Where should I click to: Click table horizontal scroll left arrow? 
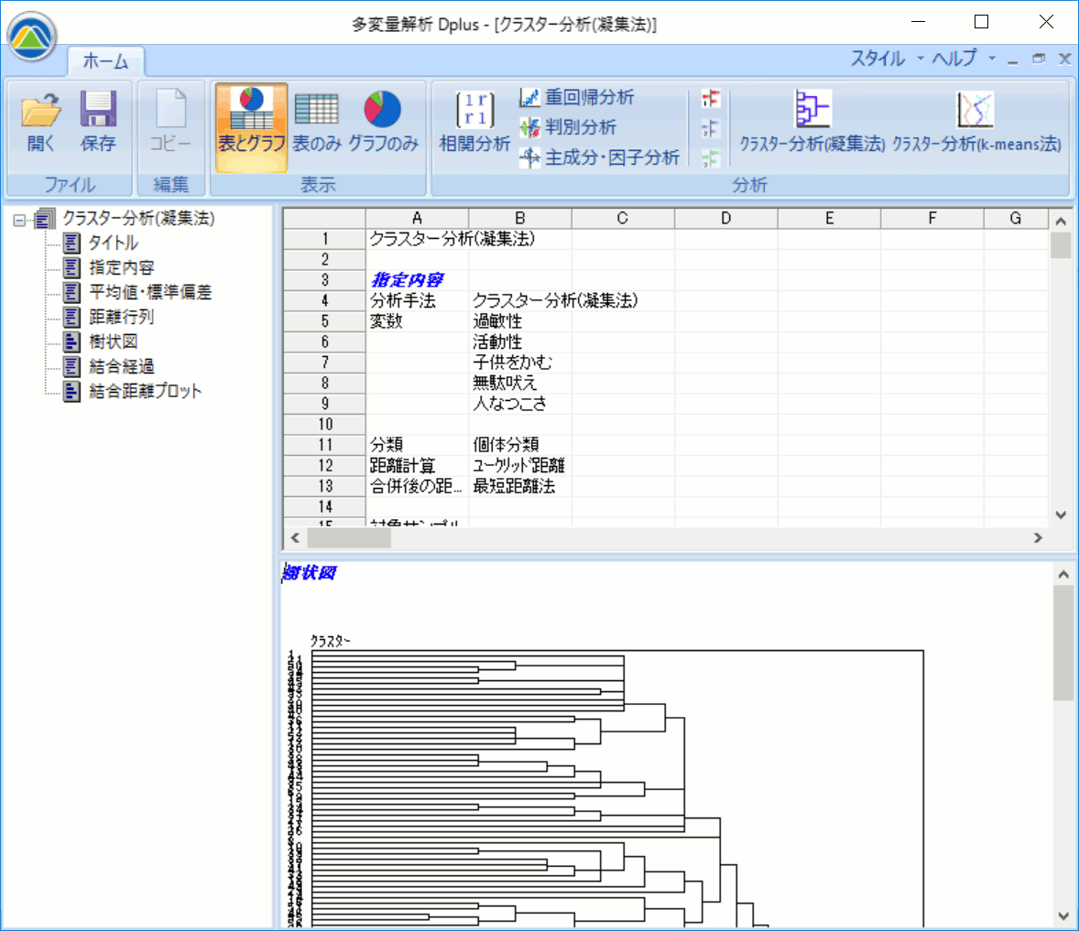[x=295, y=537]
